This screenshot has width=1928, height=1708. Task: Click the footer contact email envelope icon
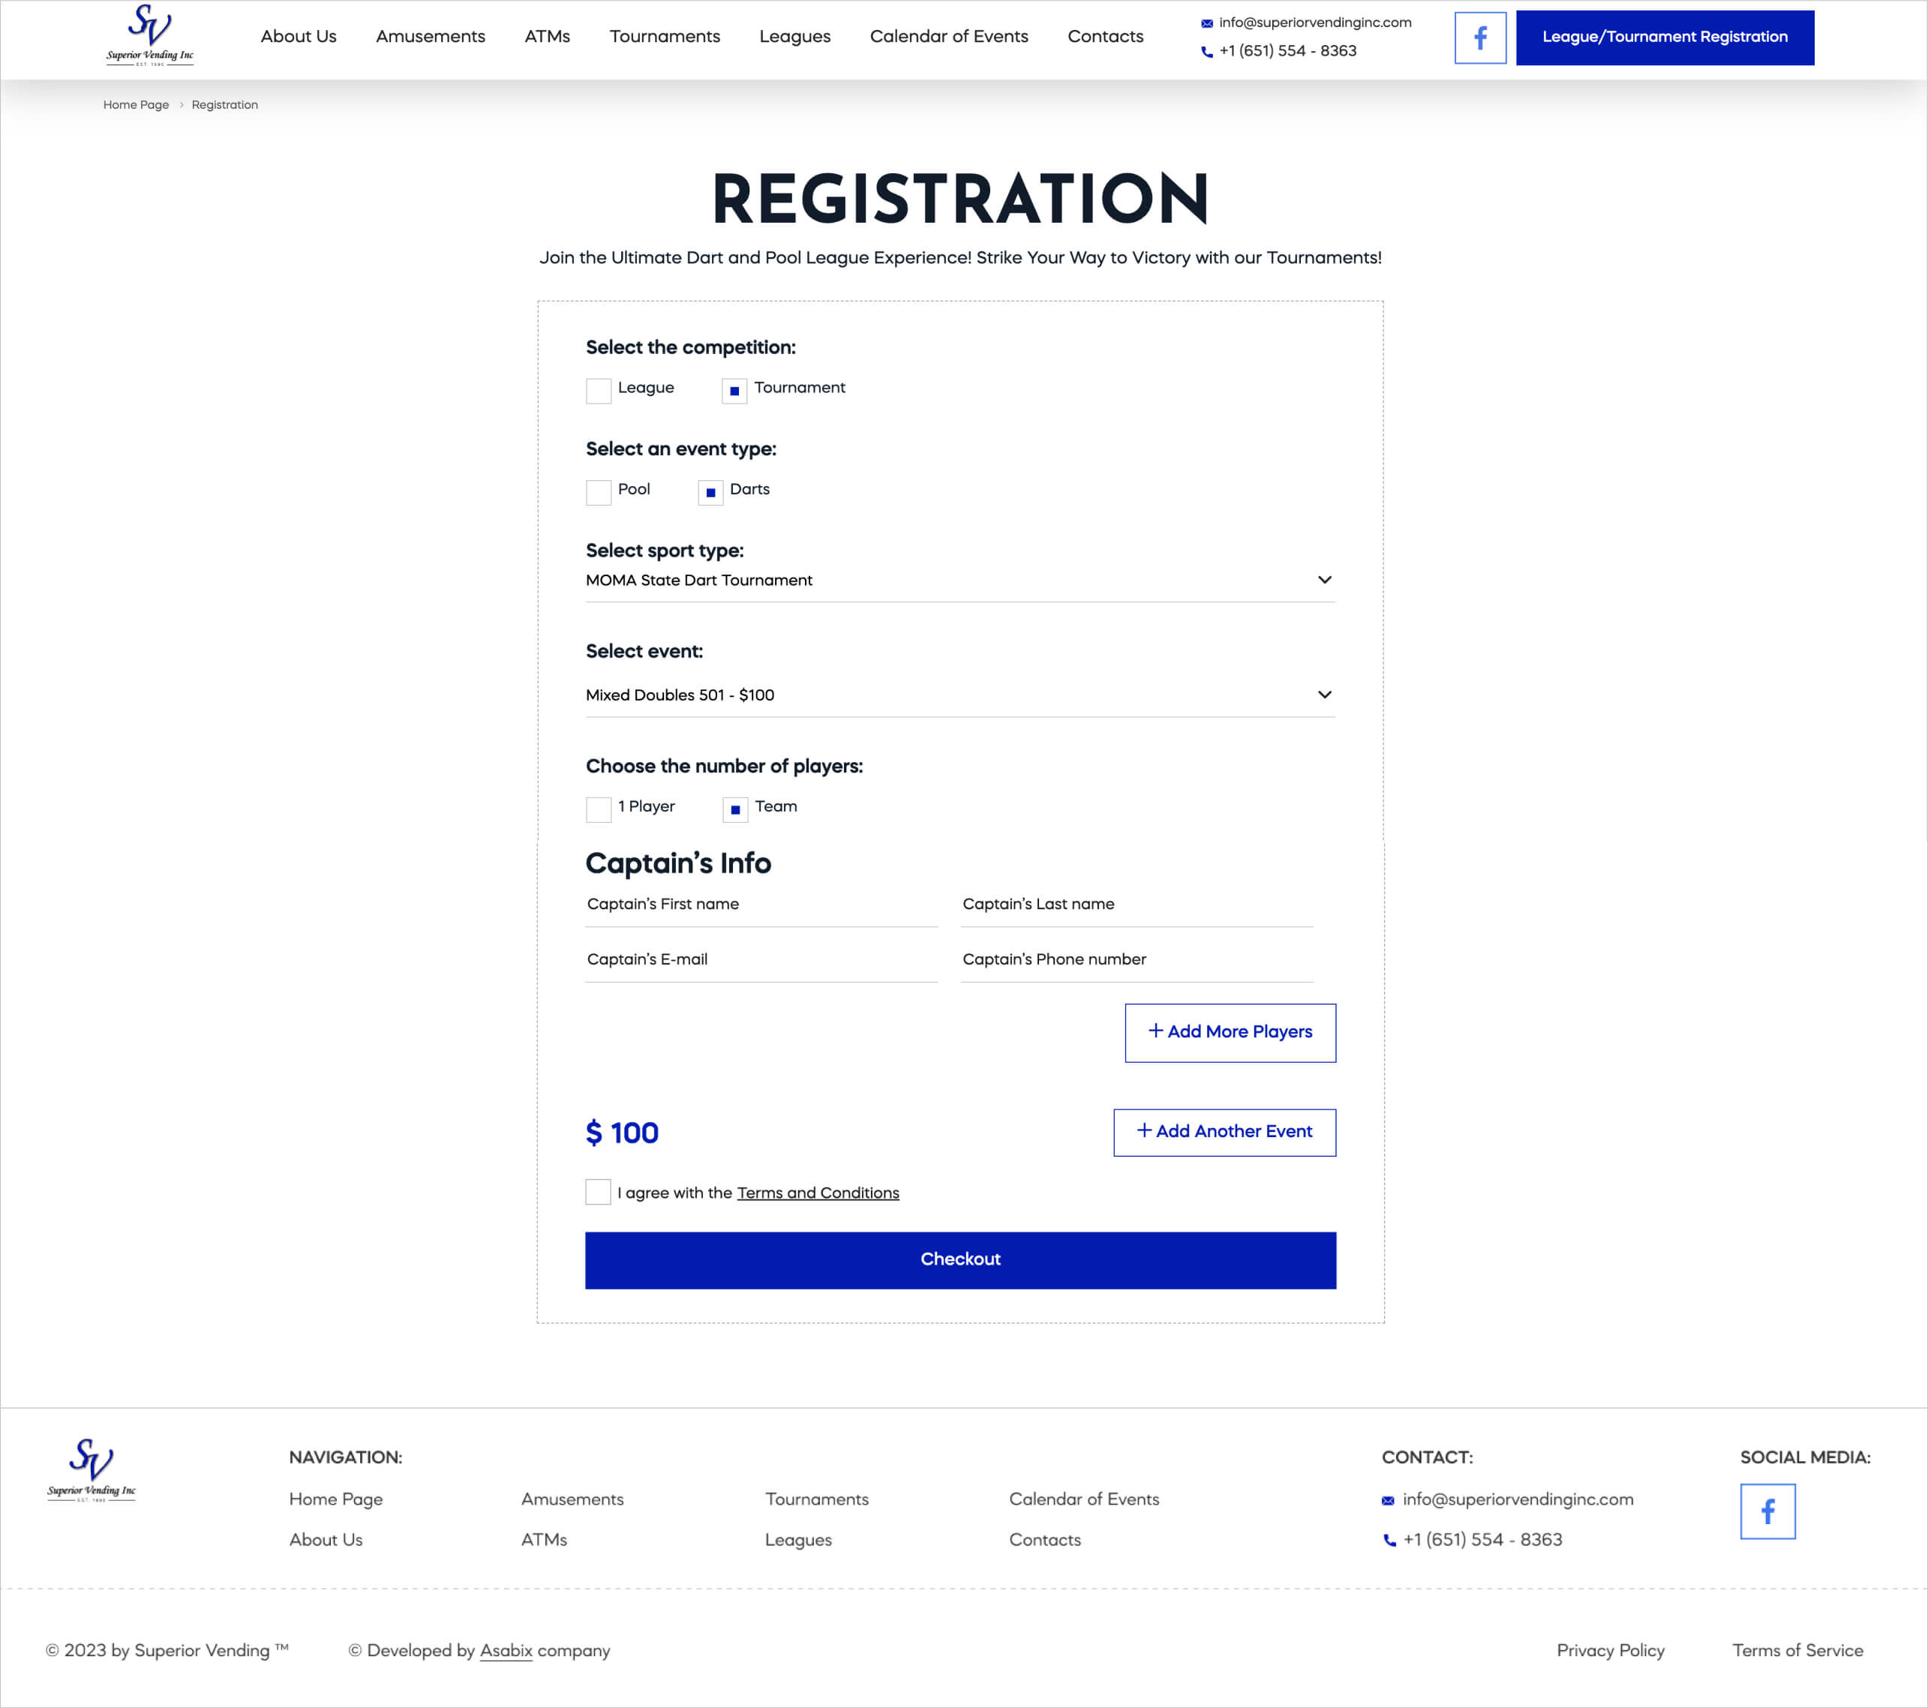tap(1388, 1499)
